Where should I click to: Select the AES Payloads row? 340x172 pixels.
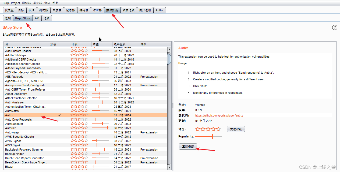[86, 77]
